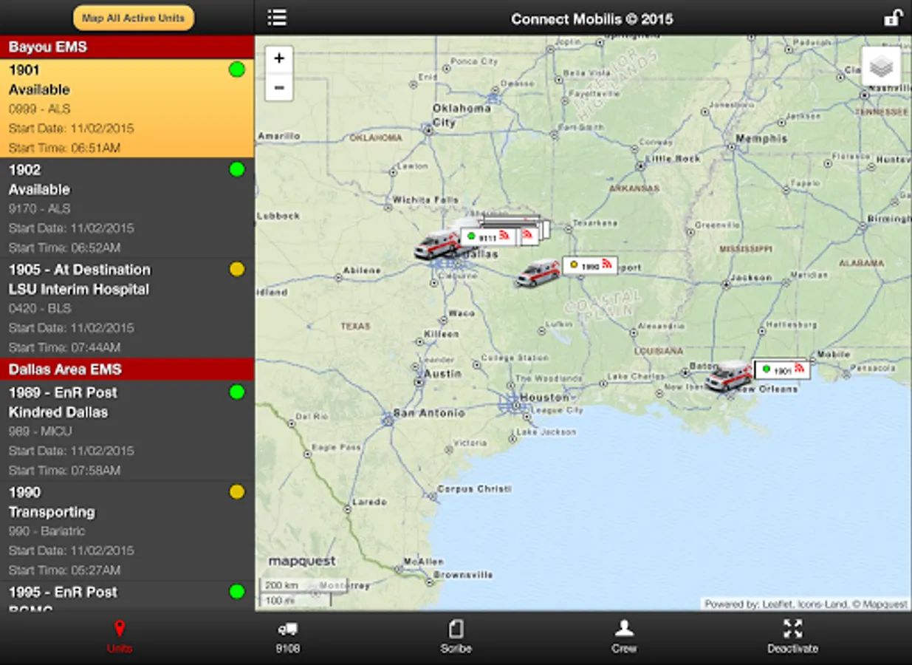Click the 9170 - ALS text
This screenshot has height=665, width=912.
[x=40, y=208]
